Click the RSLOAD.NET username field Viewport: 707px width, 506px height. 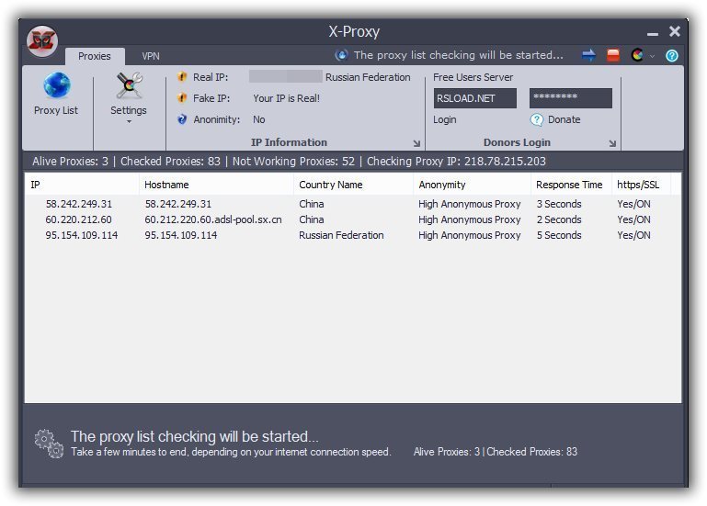[474, 98]
